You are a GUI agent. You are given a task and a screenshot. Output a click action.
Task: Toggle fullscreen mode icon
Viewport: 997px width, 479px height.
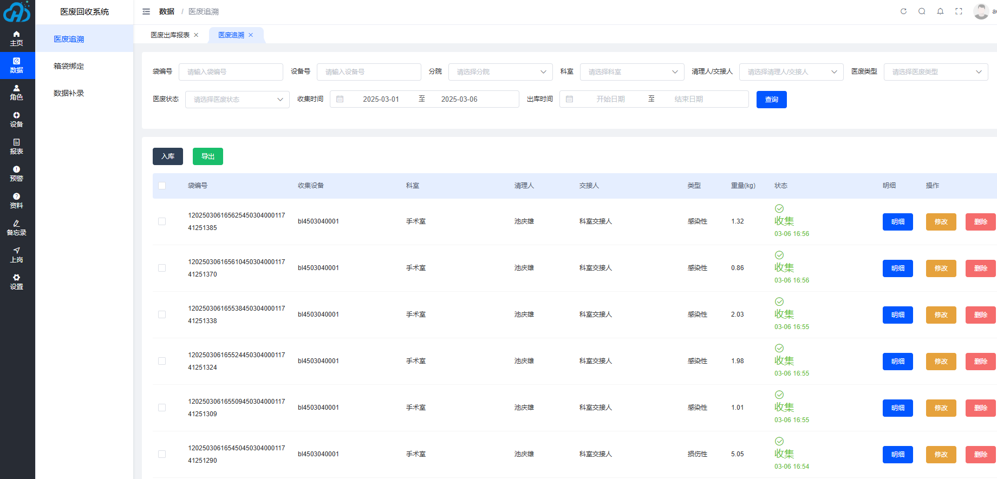(x=959, y=11)
